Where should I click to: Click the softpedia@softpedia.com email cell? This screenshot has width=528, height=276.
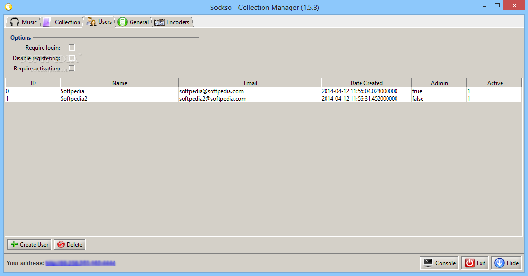250,91
